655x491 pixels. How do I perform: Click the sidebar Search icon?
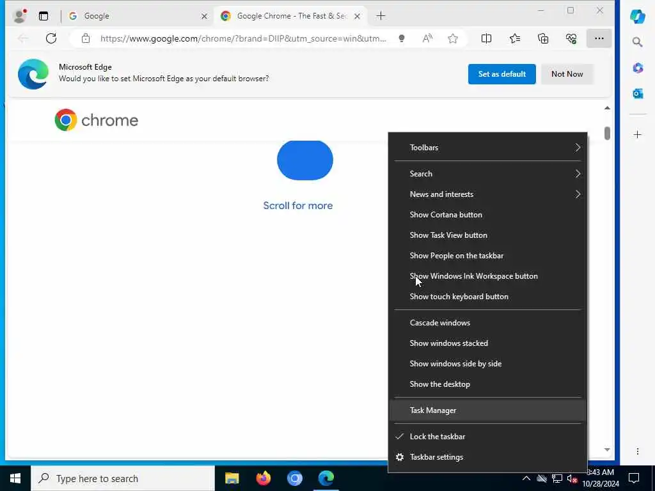pyautogui.click(x=638, y=42)
